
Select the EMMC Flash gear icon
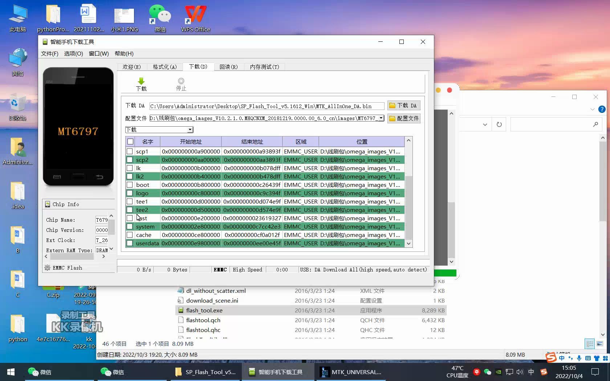48,268
